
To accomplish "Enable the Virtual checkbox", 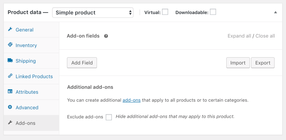I will 165,12.
